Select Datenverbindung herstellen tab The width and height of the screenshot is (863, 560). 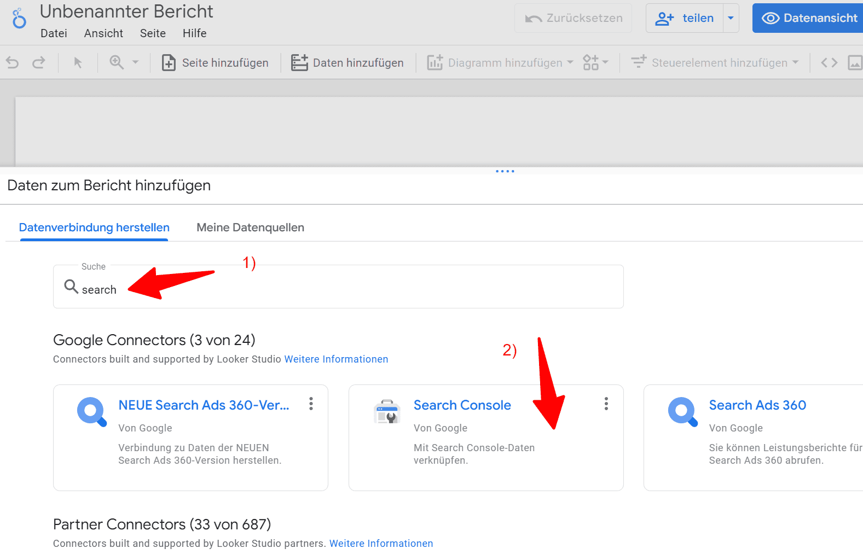pos(94,227)
